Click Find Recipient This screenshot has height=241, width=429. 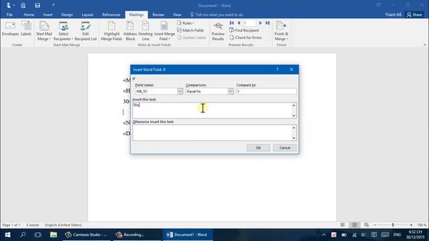pos(244,30)
